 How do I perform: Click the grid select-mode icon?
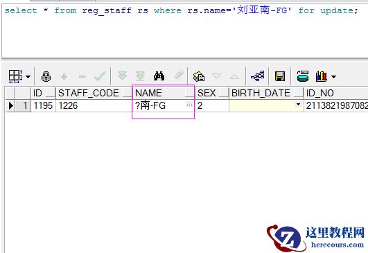(15, 76)
